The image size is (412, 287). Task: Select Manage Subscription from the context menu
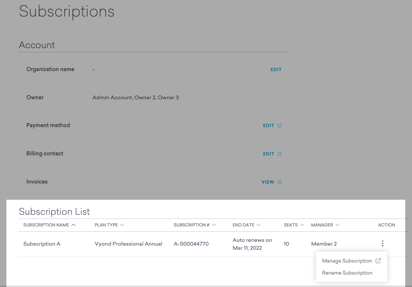coord(347,260)
